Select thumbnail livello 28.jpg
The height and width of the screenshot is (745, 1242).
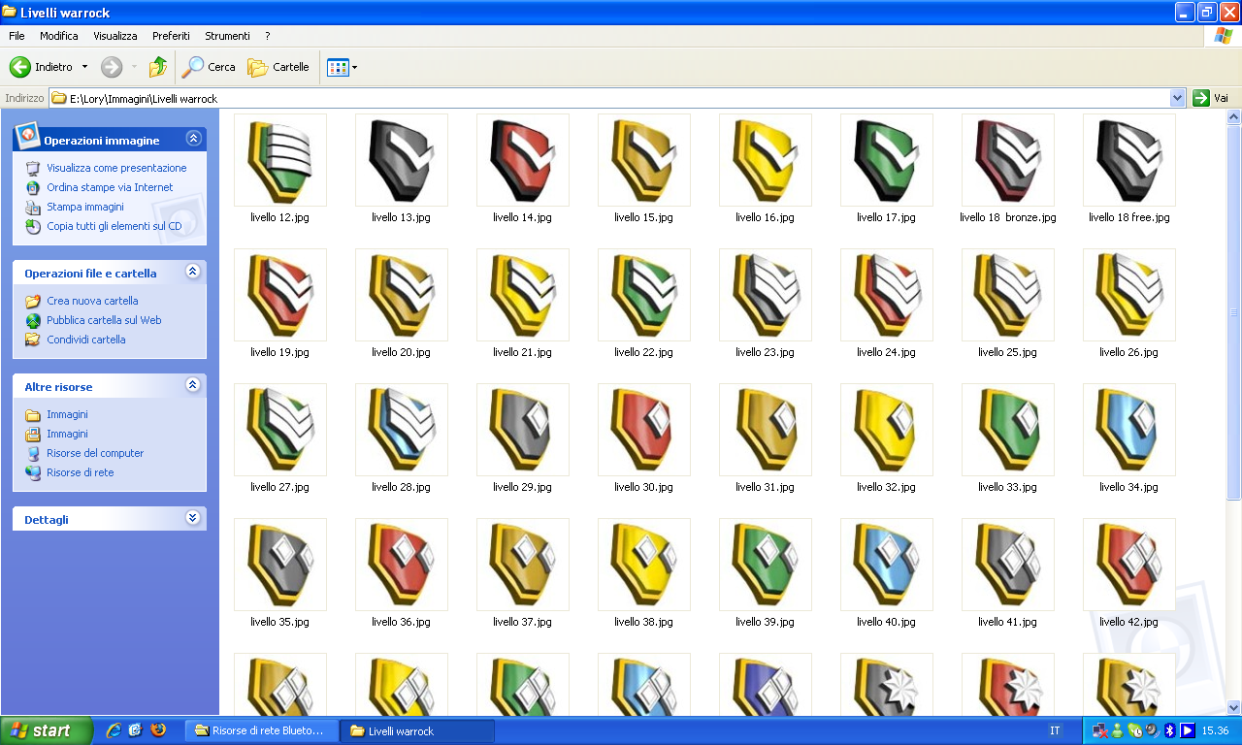click(x=402, y=430)
